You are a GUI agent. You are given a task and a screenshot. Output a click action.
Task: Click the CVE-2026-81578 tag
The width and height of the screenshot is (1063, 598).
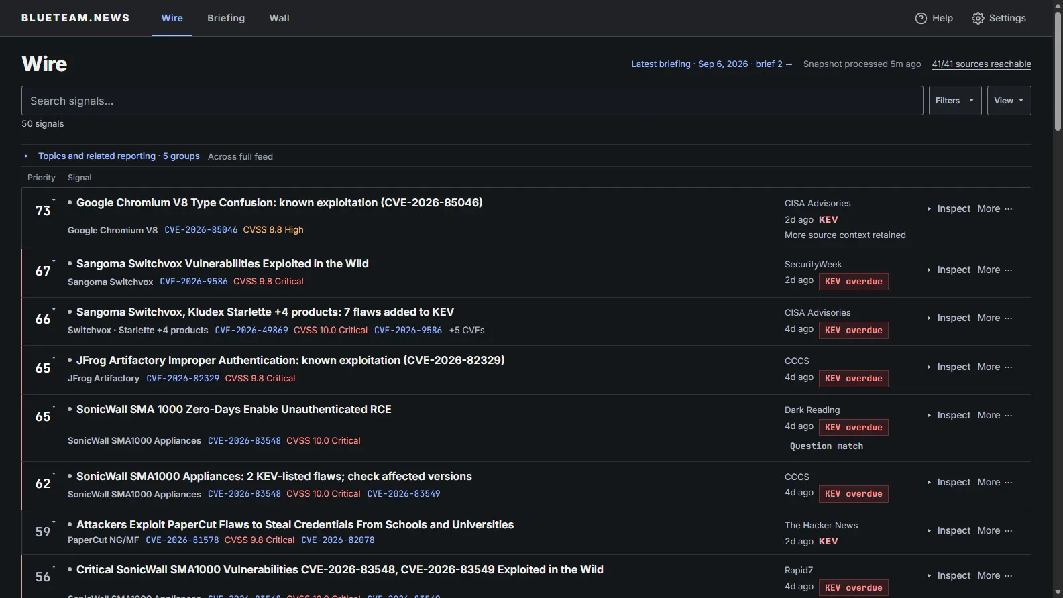pyautogui.click(x=182, y=540)
